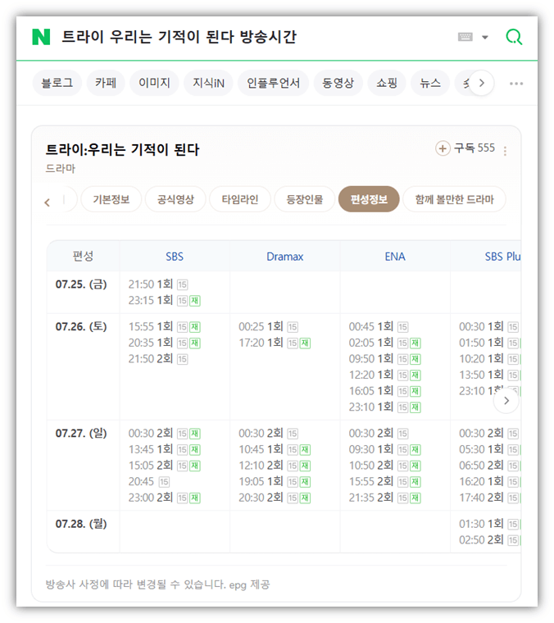Screen dimensions: 554x623
Task: Expand the dropdown arrow beside keyboard icon
Action: pyautogui.click(x=485, y=38)
